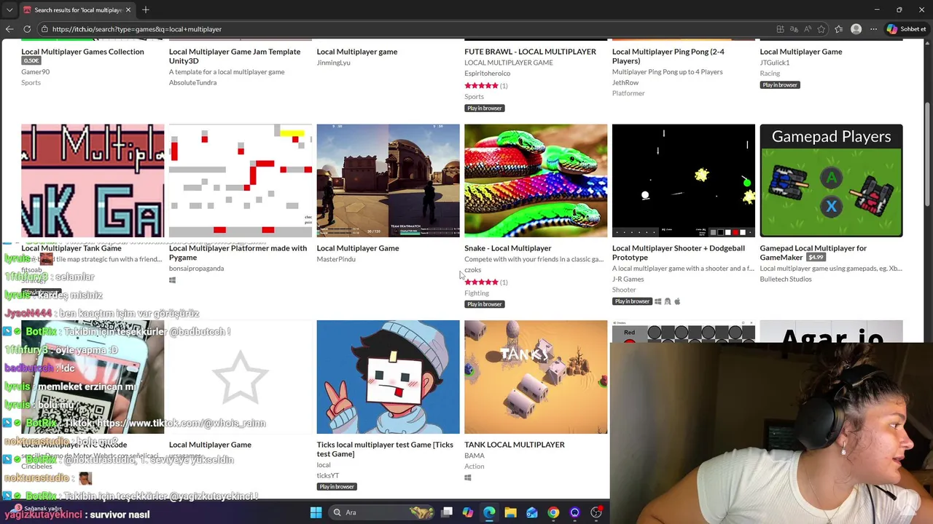Visit author Bulletech Studios' profile

click(x=786, y=279)
